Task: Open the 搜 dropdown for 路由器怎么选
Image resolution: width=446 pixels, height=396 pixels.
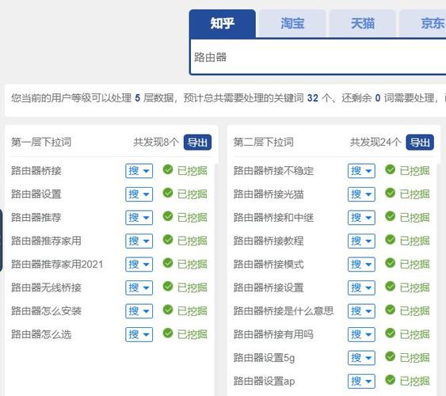Action: point(139,334)
